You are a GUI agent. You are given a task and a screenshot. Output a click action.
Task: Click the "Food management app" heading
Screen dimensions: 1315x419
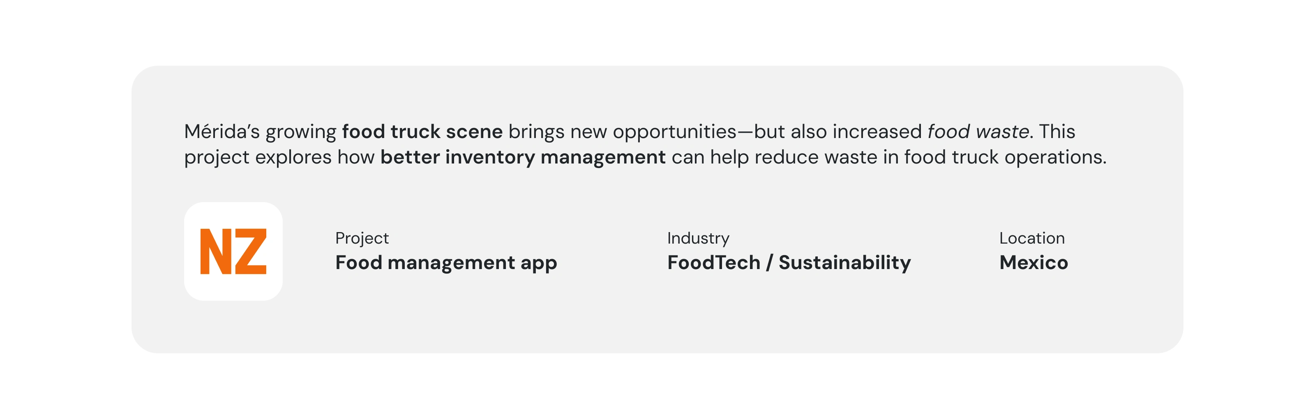[x=445, y=263]
